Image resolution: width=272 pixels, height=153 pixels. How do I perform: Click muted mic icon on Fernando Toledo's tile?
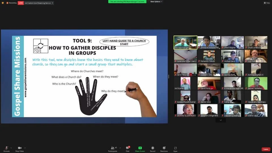[x=199, y=61]
